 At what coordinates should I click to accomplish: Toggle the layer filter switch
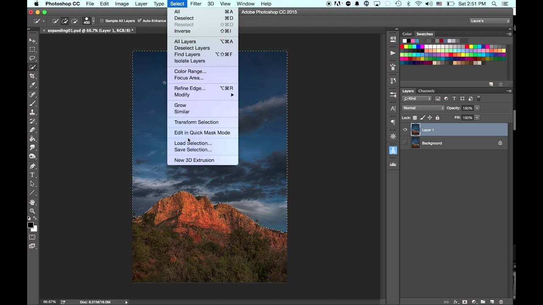(479, 99)
